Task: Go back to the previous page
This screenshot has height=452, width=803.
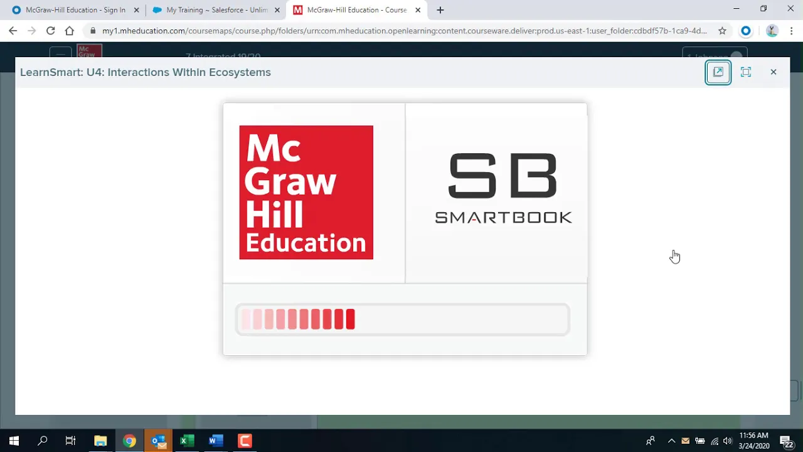Action: [x=13, y=31]
